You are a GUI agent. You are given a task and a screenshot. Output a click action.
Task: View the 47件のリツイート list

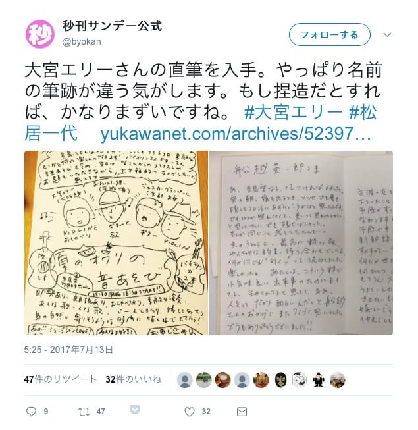(x=61, y=379)
